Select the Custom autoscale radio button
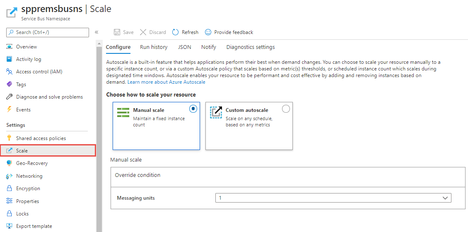This screenshot has width=468, height=232. point(286,109)
